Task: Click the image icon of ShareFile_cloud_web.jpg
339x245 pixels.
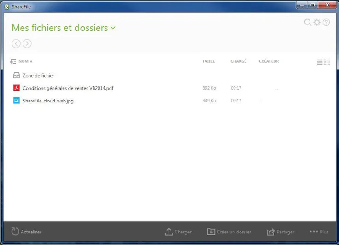Action: point(17,101)
